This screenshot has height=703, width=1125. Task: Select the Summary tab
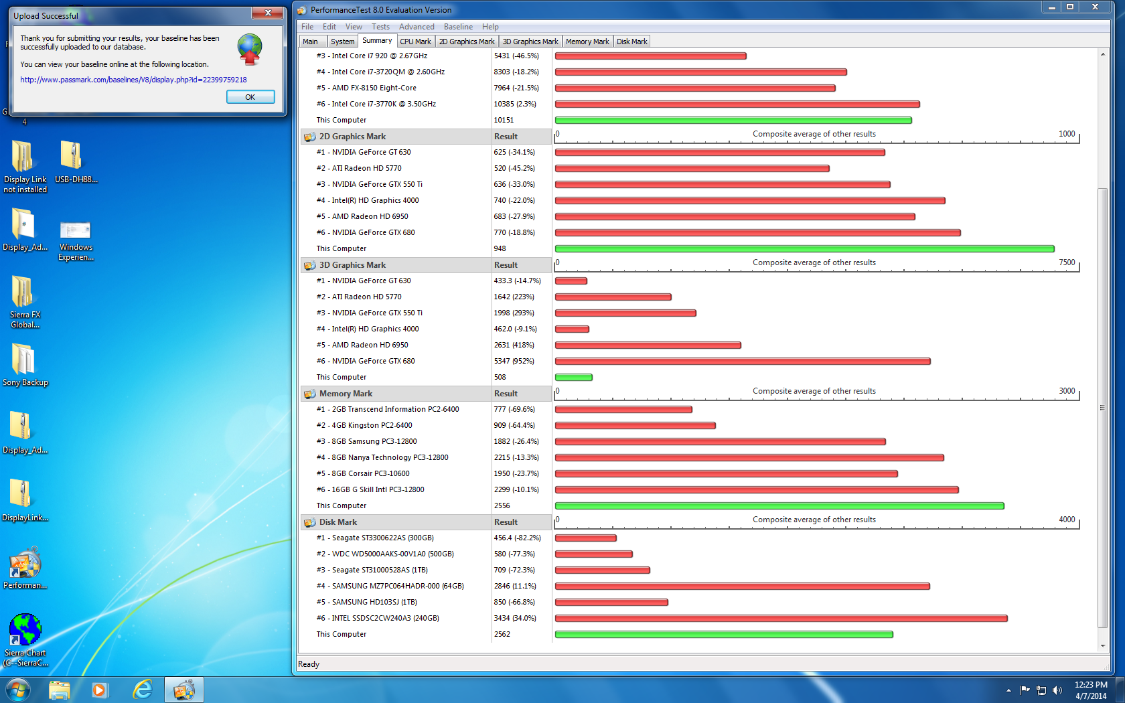[x=377, y=41]
